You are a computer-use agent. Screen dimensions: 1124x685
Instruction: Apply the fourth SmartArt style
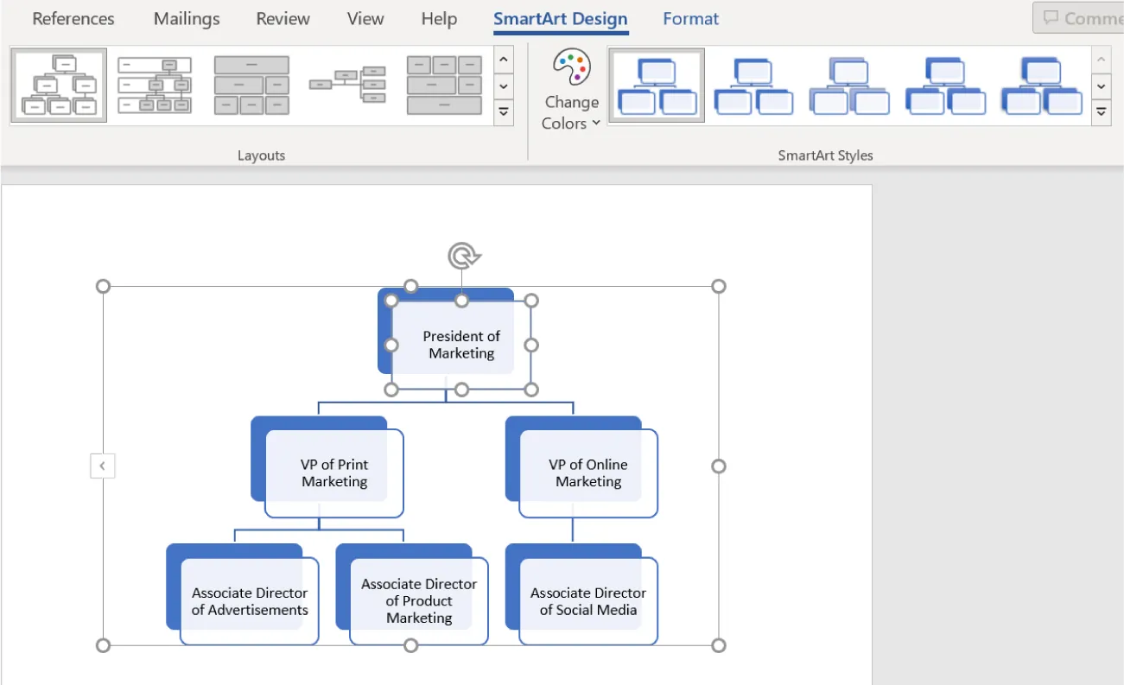pyautogui.click(x=944, y=84)
